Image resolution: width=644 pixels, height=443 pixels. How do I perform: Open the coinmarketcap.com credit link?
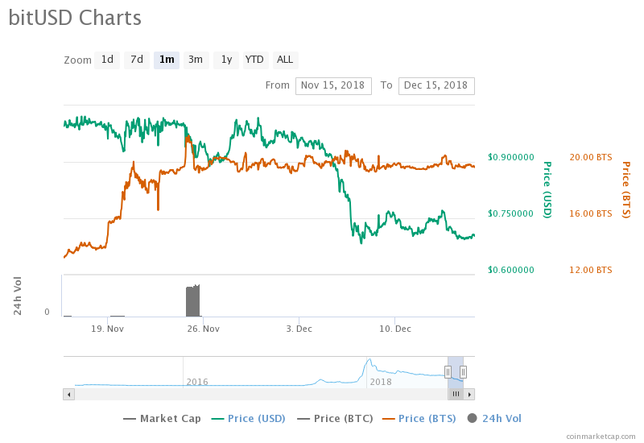pos(601,436)
